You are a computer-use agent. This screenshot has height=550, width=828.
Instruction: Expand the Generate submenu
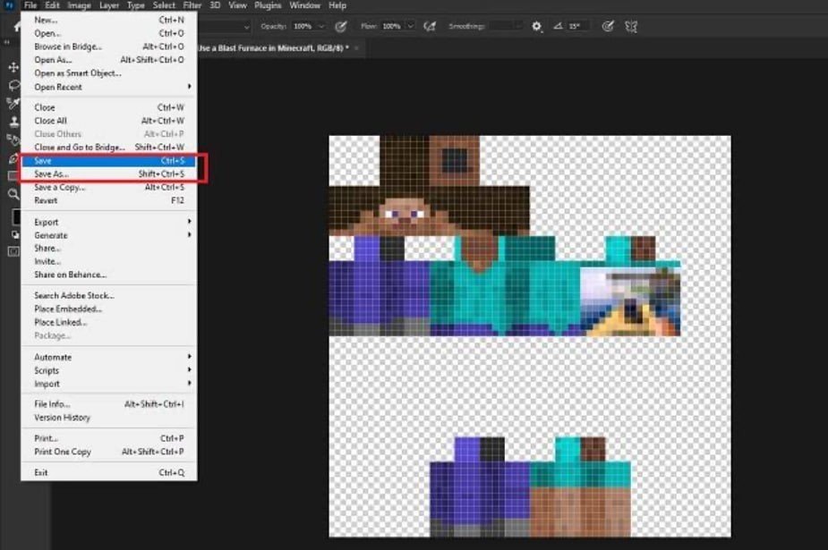pos(109,235)
